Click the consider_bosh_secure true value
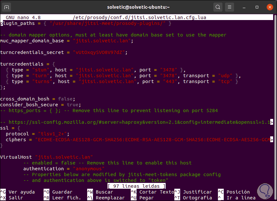This screenshot has width=277, height=201. (73, 105)
